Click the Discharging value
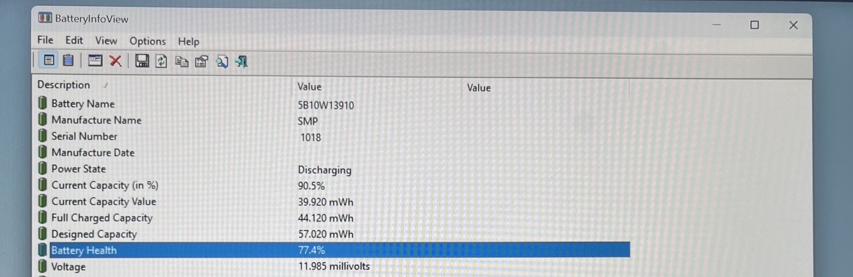 pos(325,170)
